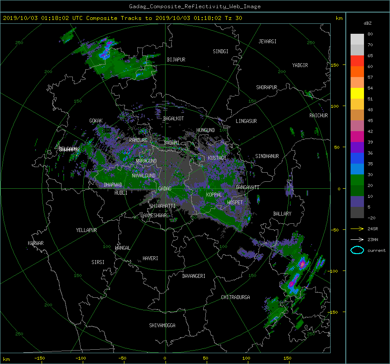The image size is (390, 364).
Task: Click the YELLAPUR city label
Action: [86, 230]
